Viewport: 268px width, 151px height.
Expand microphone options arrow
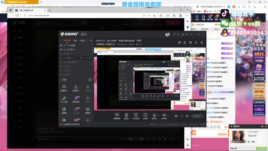click(x=158, y=115)
